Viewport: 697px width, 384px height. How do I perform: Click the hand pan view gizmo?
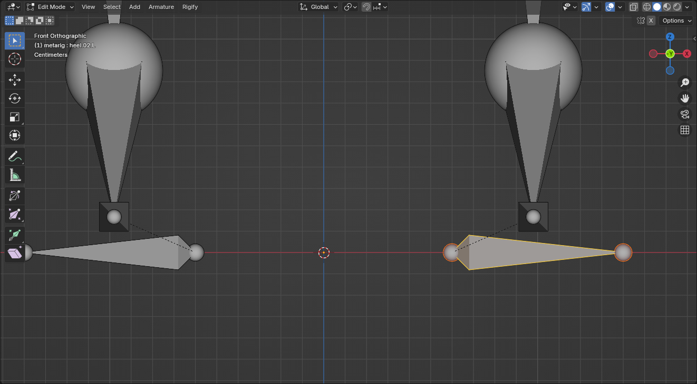685,98
